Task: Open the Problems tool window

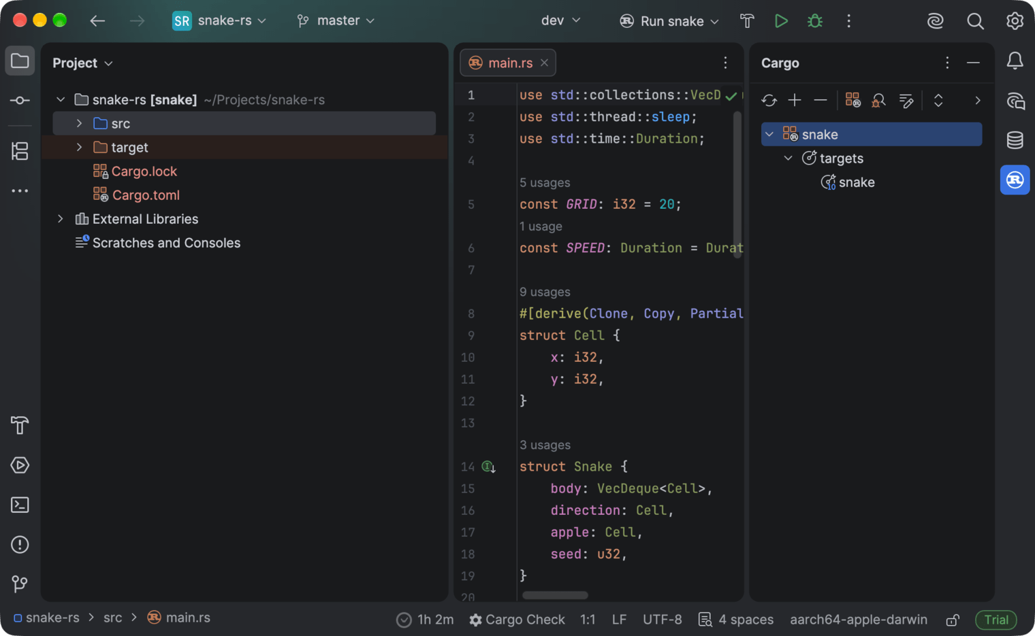Action: pos(20,545)
